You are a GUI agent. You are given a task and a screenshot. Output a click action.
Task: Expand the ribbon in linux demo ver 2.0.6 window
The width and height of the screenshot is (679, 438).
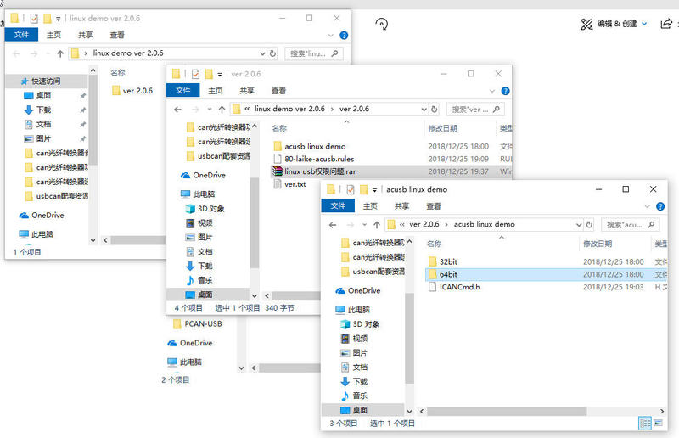point(331,36)
